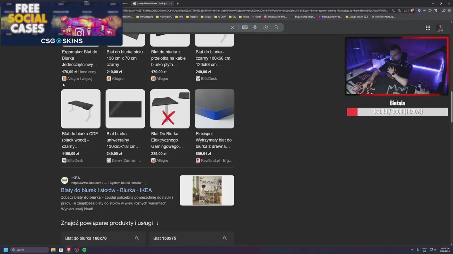Screen dimensions: 453x254
Task: Open Spotify from the taskbar
Action: pos(84,250)
